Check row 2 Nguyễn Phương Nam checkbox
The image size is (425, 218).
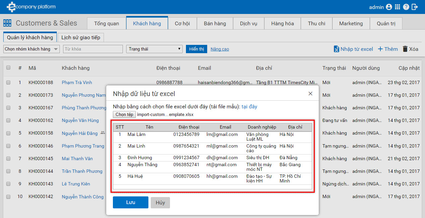pyautogui.click(x=8, y=95)
